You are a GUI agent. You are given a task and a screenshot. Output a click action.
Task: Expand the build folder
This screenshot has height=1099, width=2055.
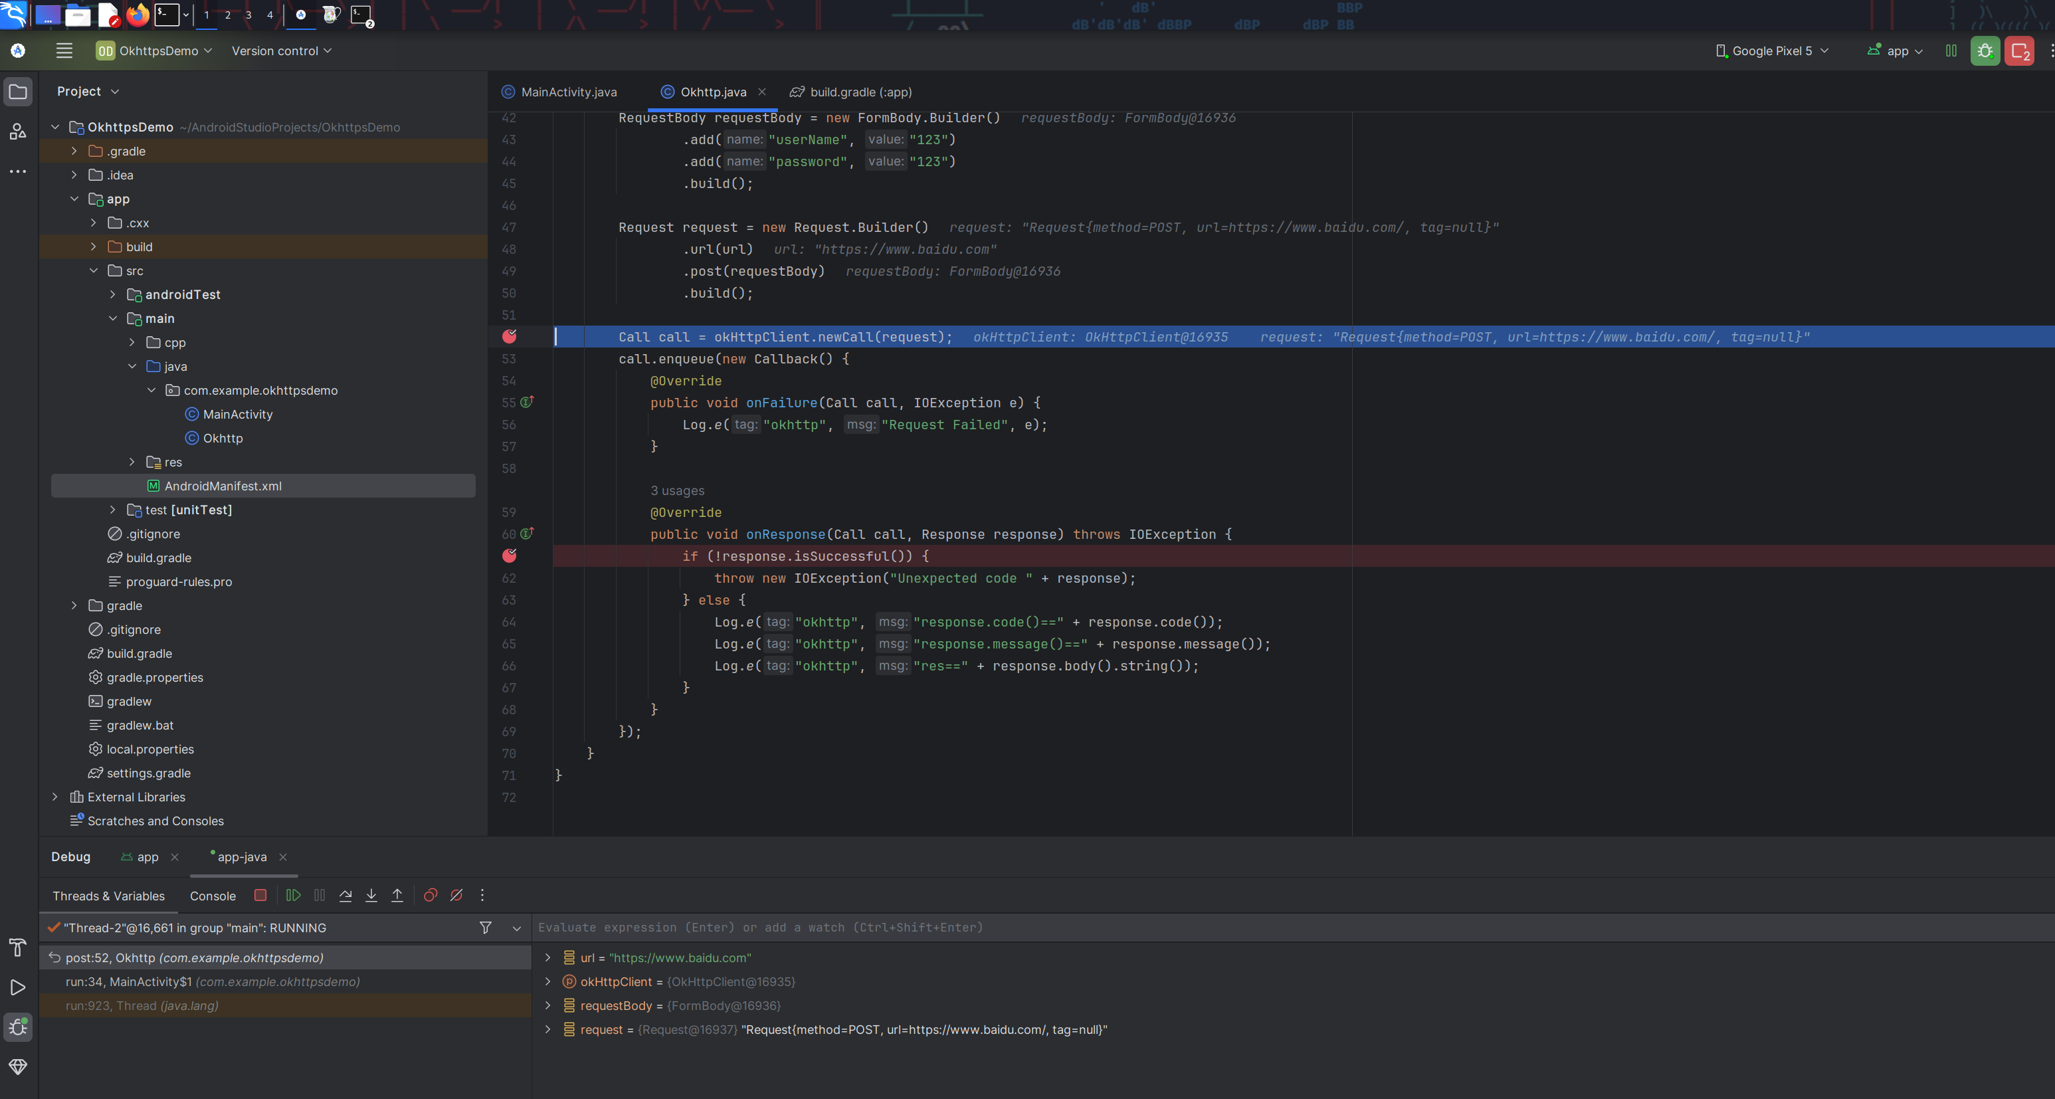93,247
